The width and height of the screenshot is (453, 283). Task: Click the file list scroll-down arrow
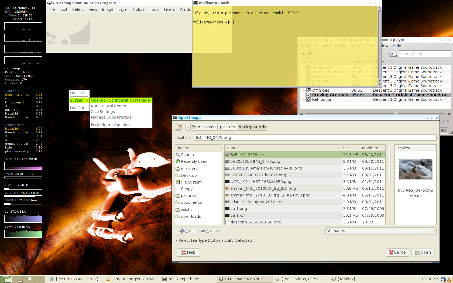click(389, 223)
